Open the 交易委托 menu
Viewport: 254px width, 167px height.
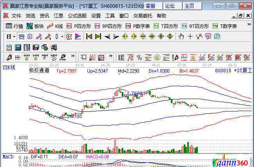(143, 16)
